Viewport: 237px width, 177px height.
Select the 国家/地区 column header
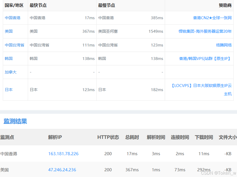(x=14, y=5)
